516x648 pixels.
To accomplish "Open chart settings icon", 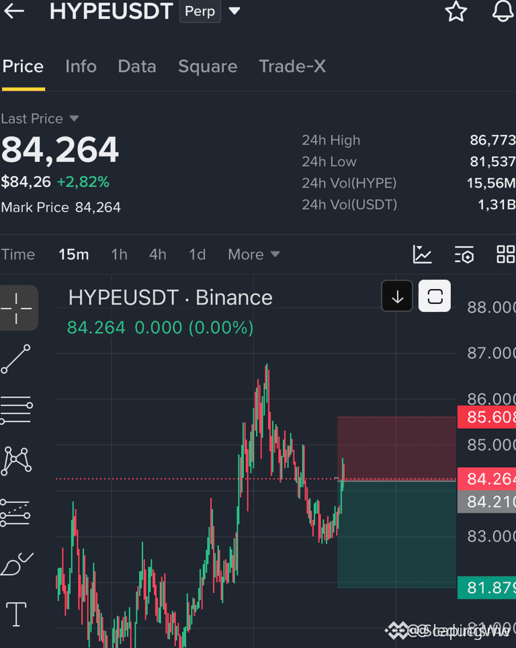I will click(464, 255).
